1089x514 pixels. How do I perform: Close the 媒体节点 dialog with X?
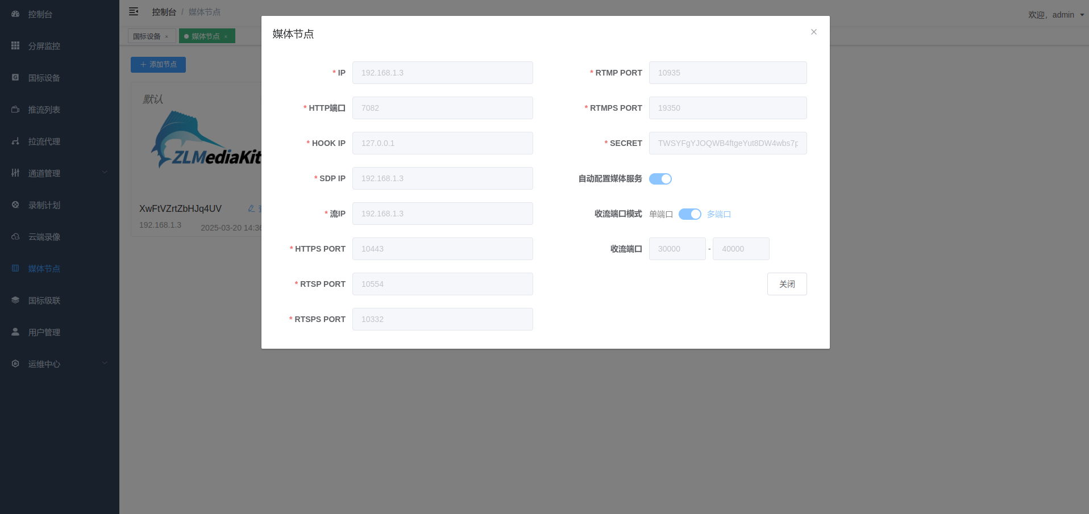(x=813, y=32)
